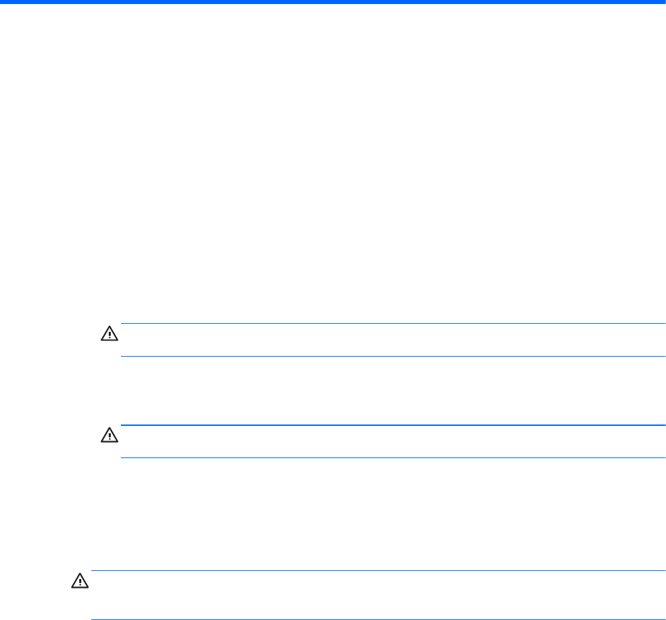This screenshot has height=620, width=666.
Task: Click inside the second caution note area
Action: click(388, 442)
